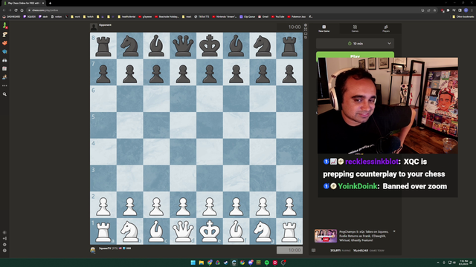The width and height of the screenshot is (476, 267).
Task: Open the DASHBOARD bookmark
Action: tap(11, 16)
